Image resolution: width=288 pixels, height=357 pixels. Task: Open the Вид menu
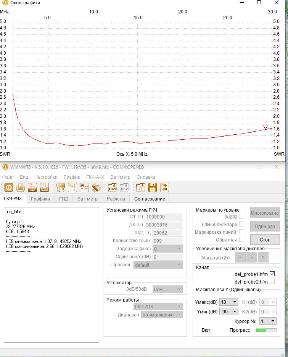point(24,177)
